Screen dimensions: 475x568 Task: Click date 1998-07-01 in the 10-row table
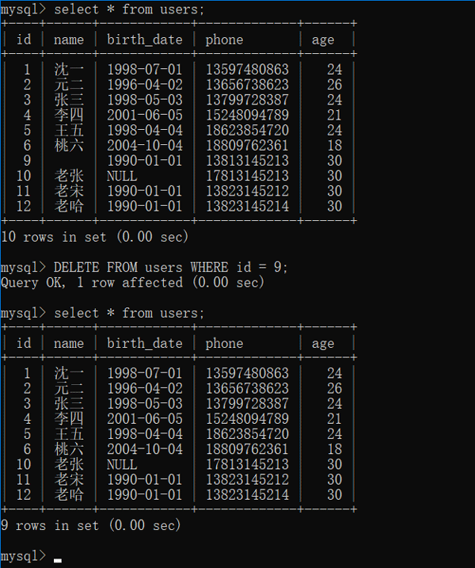coord(145,70)
